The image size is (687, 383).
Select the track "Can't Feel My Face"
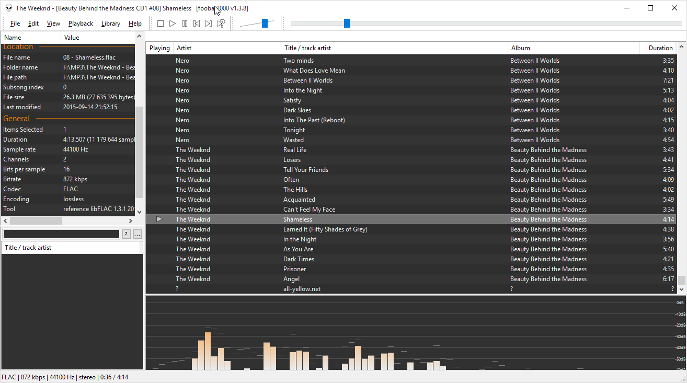coord(411,210)
